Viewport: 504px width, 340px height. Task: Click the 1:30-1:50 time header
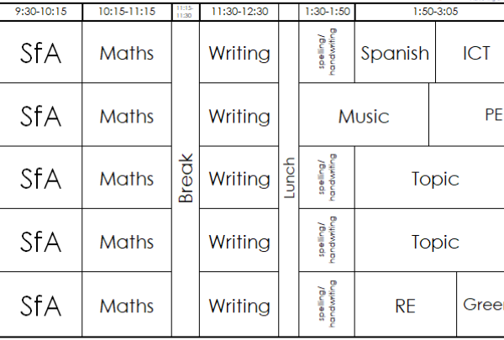click(x=327, y=13)
